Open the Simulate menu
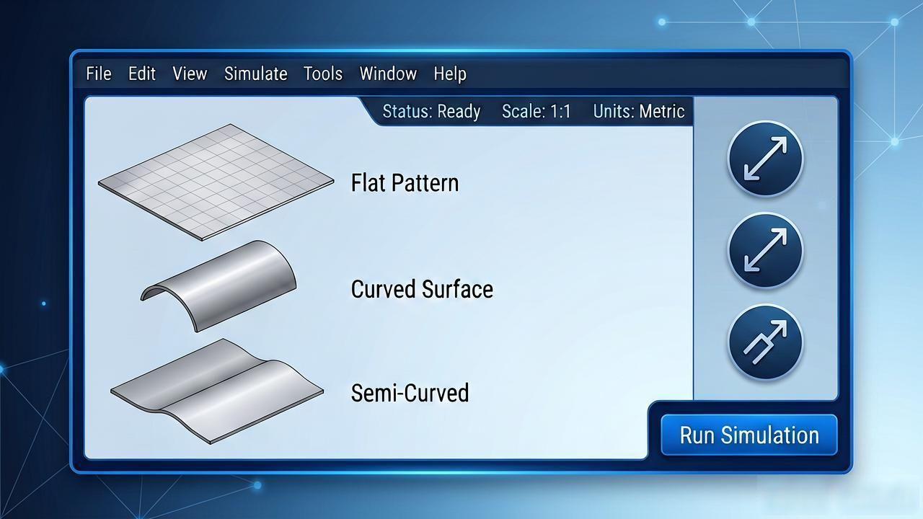 click(x=256, y=74)
